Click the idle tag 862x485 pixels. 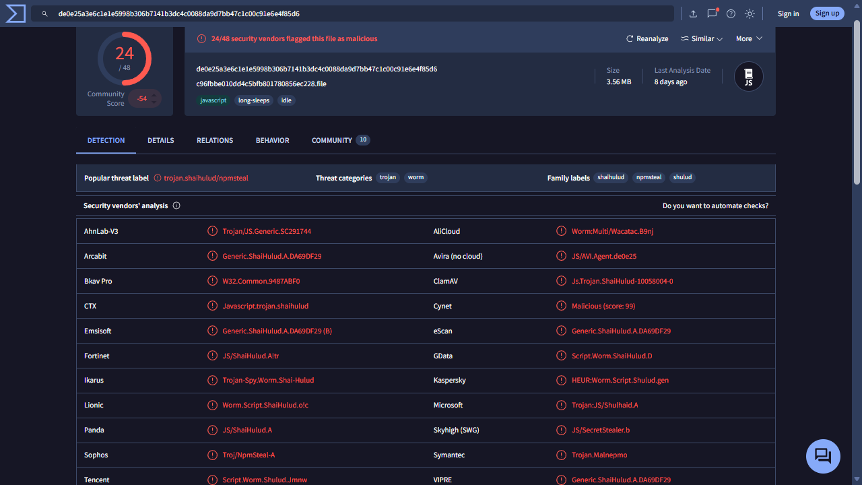coord(286,100)
